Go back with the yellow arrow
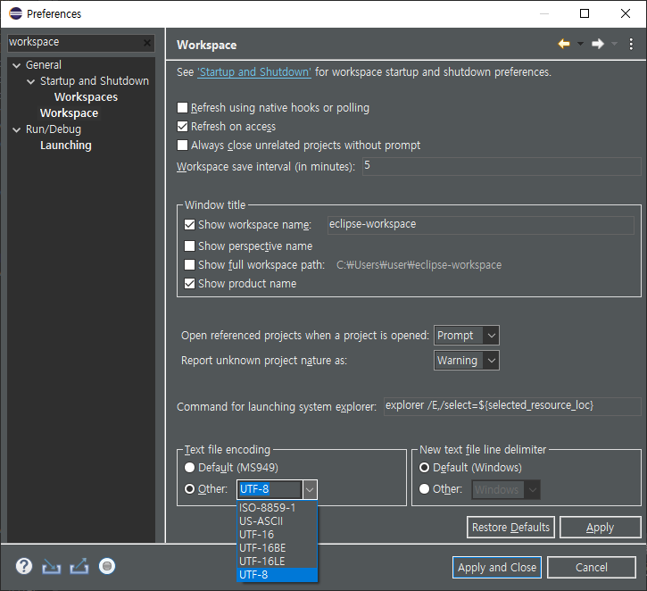 tap(564, 44)
